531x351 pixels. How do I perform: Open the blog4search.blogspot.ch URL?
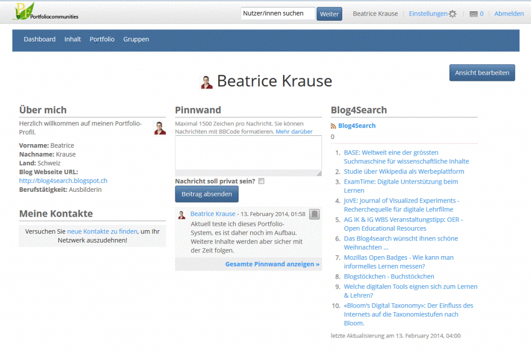pos(63,181)
